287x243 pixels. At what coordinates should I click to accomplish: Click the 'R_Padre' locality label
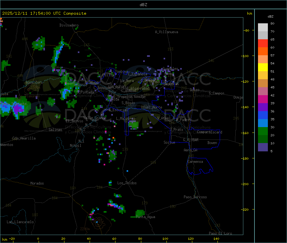point(183,120)
